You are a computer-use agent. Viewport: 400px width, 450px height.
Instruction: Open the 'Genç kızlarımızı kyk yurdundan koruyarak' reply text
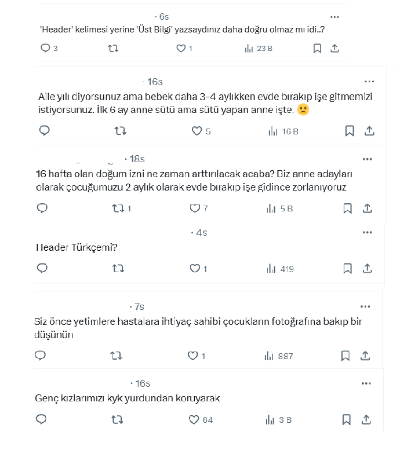pos(128,398)
